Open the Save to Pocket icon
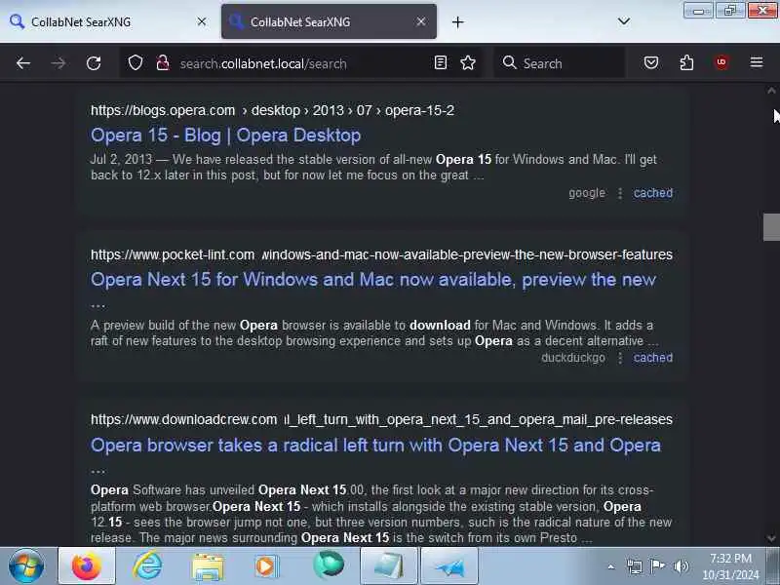 [651, 62]
